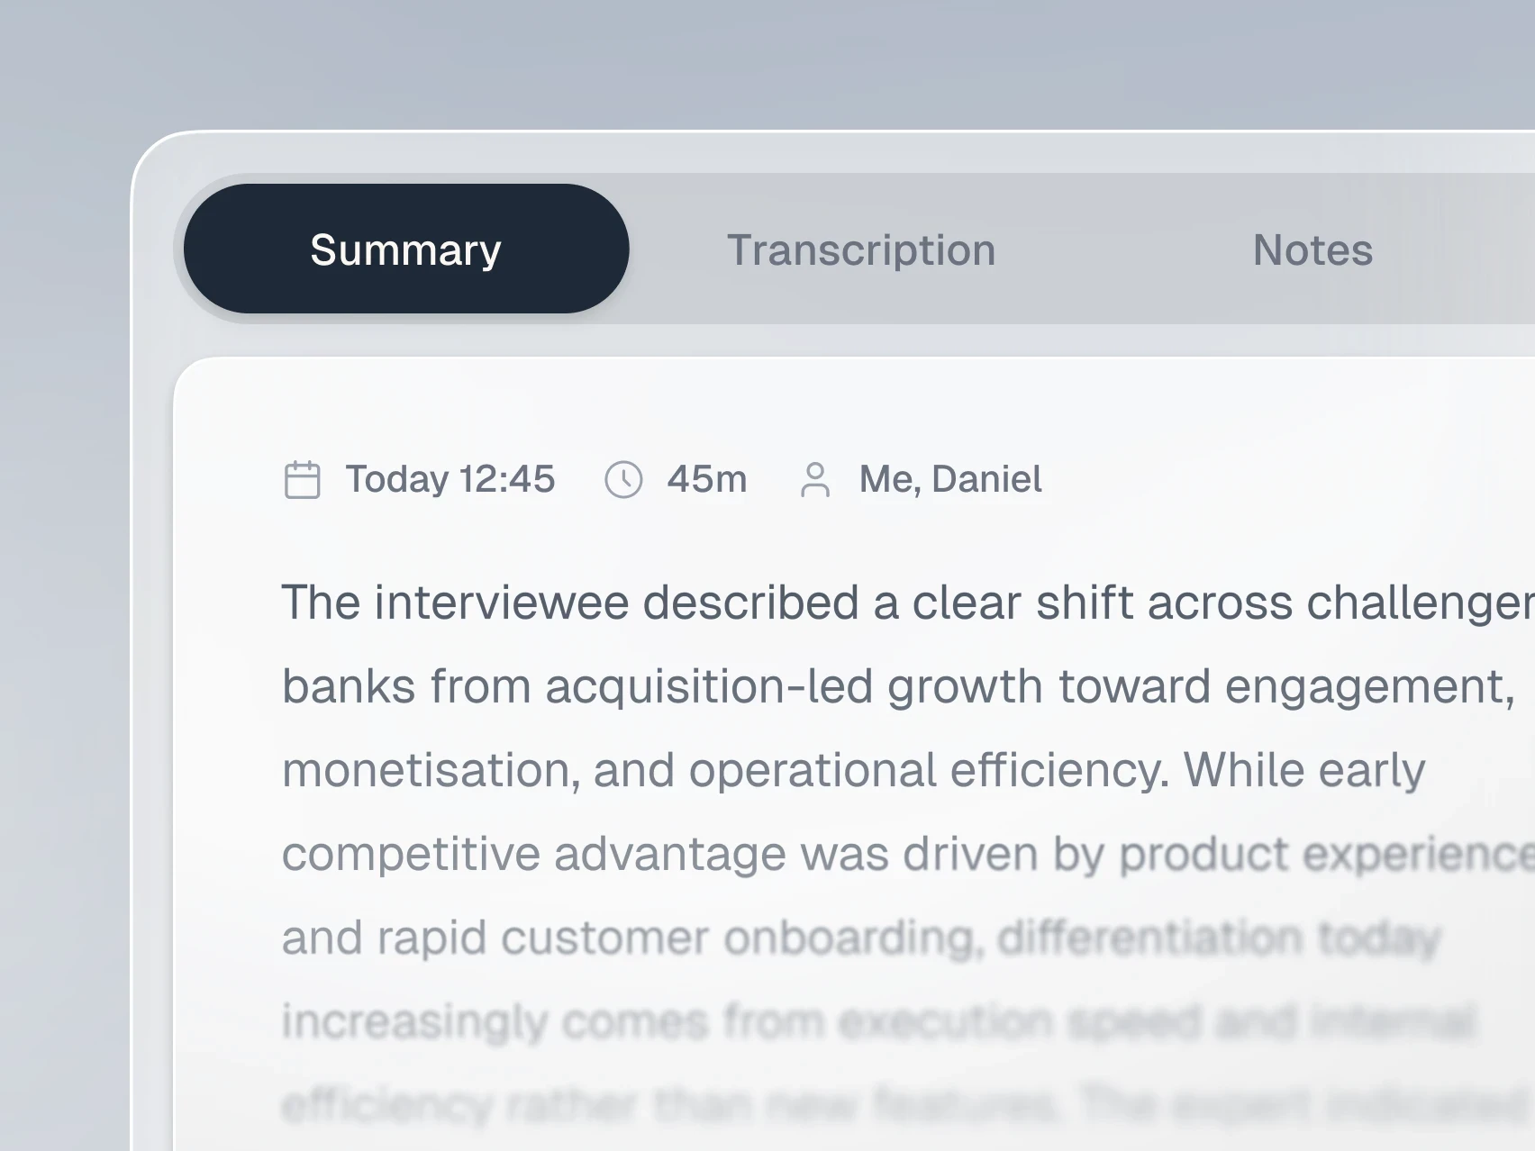Click the word "engagement," in the summary
The image size is (1535, 1151).
click(x=1370, y=688)
